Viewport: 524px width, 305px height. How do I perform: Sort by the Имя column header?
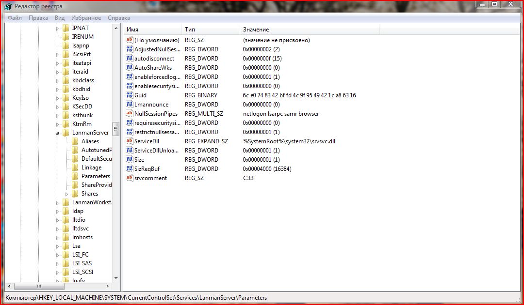[x=152, y=30]
